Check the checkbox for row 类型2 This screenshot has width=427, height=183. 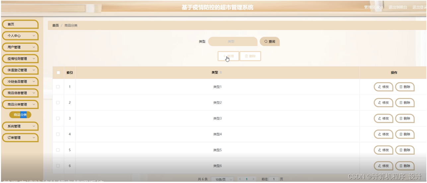pos(58,103)
